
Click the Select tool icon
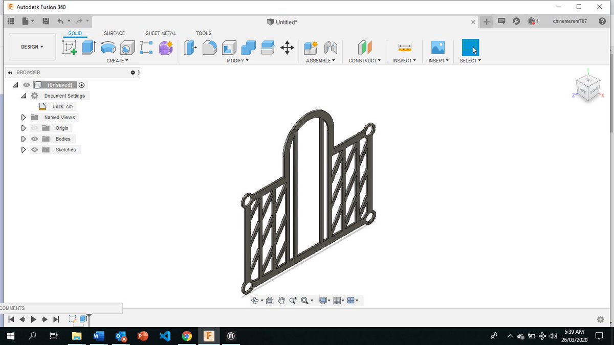470,48
